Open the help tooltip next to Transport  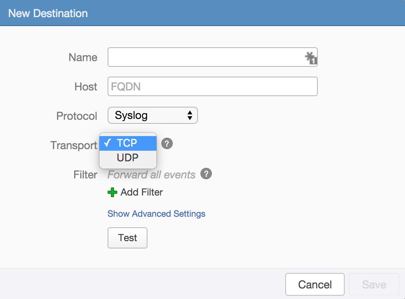click(x=167, y=143)
